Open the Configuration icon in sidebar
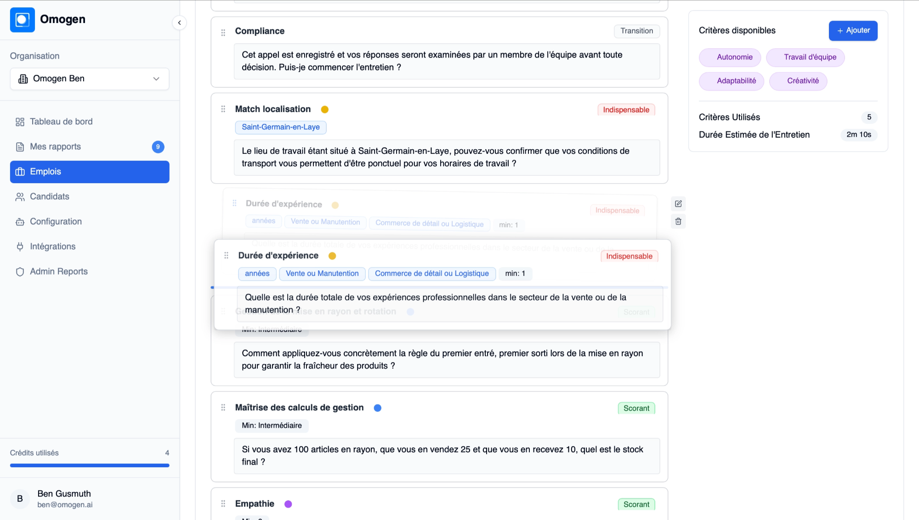 19,221
